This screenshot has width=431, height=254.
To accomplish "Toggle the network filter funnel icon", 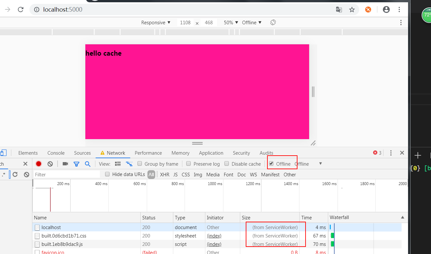I will tap(76, 164).
